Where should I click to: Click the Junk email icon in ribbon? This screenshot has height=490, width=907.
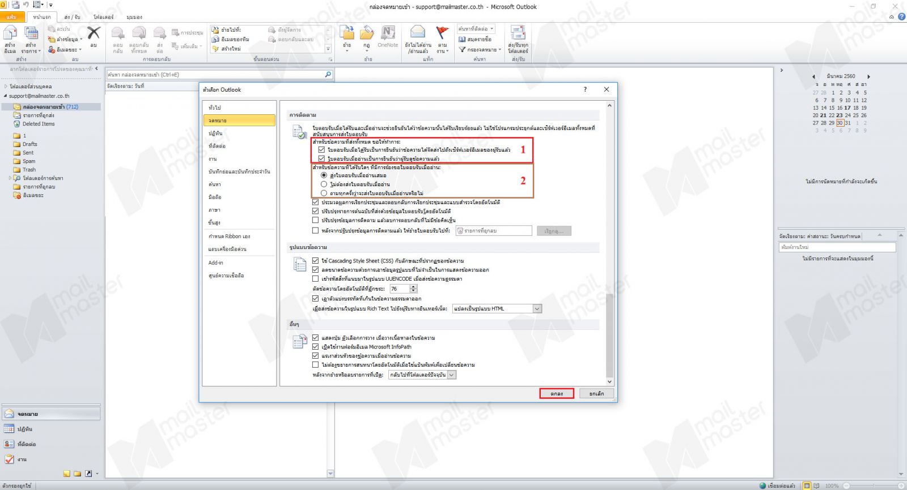click(x=52, y=49)
